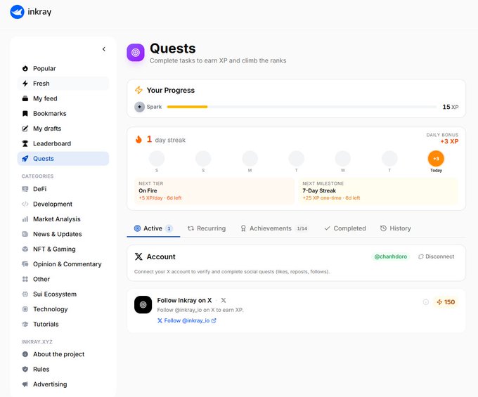Screen dimensions: 478x397
Task: Click the Your Progress lightning icon
Action: [138, 90]
